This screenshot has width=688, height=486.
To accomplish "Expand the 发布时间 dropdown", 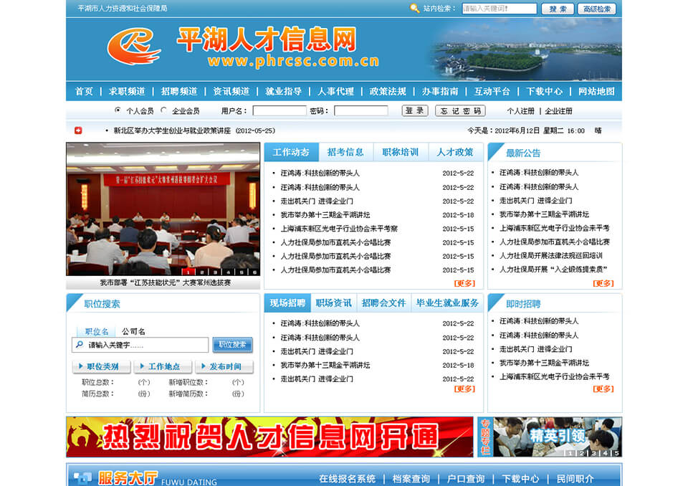I will click(224, 367).
